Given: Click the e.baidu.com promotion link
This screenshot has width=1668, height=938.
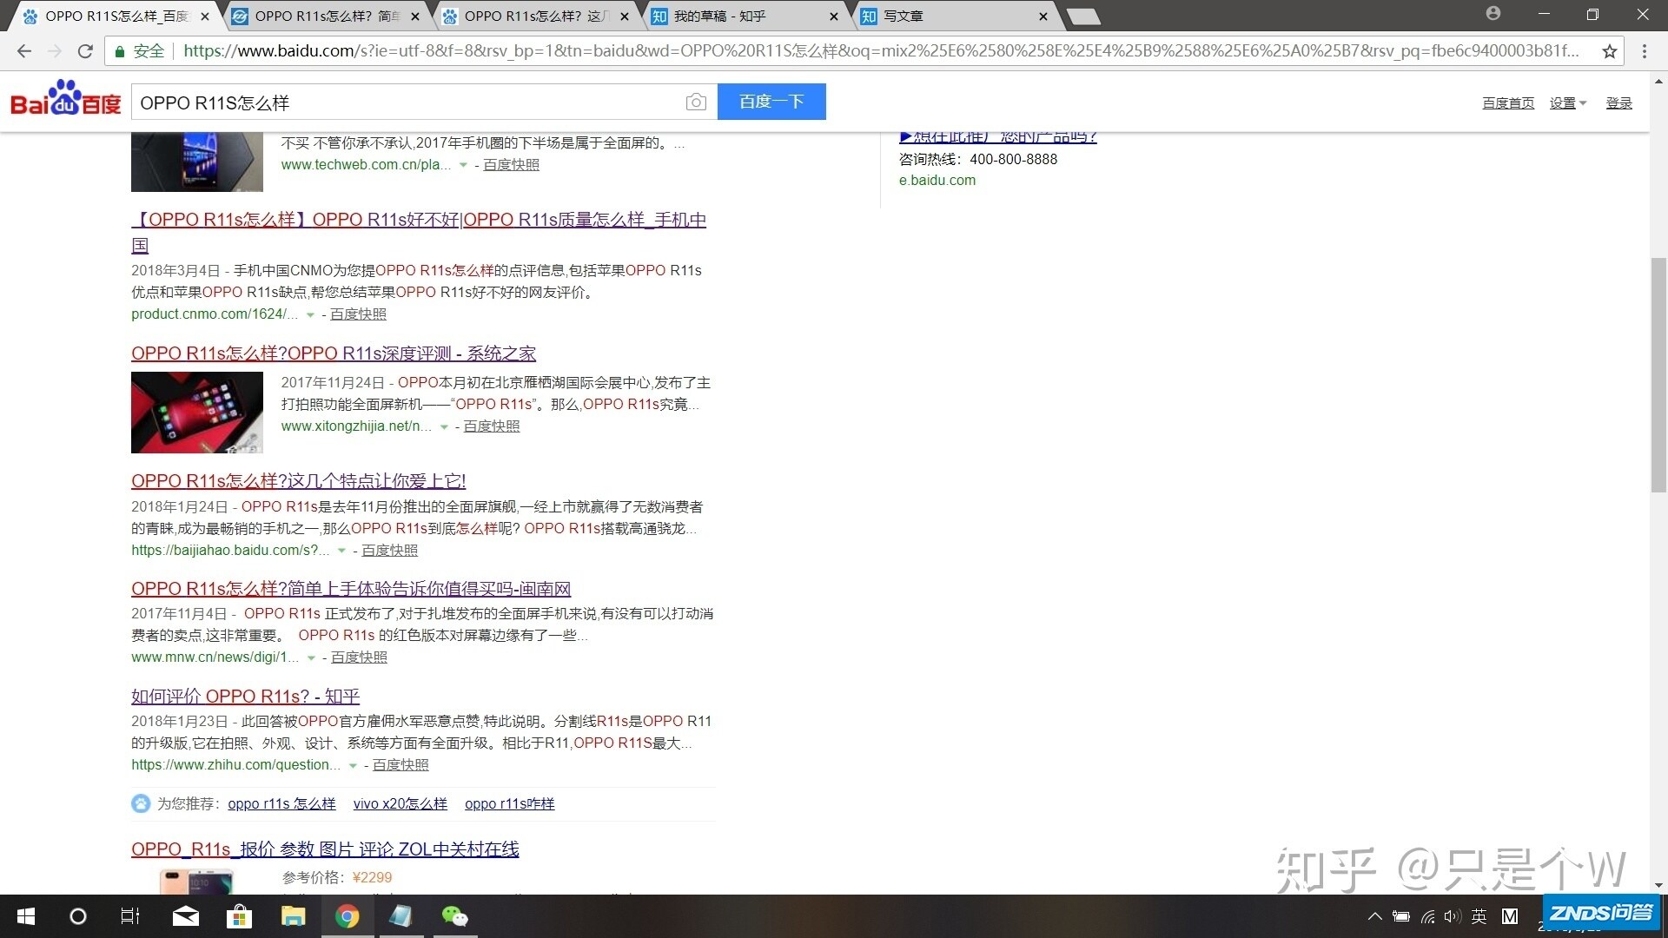Looking at the screenshot, I should pos(937,181).
